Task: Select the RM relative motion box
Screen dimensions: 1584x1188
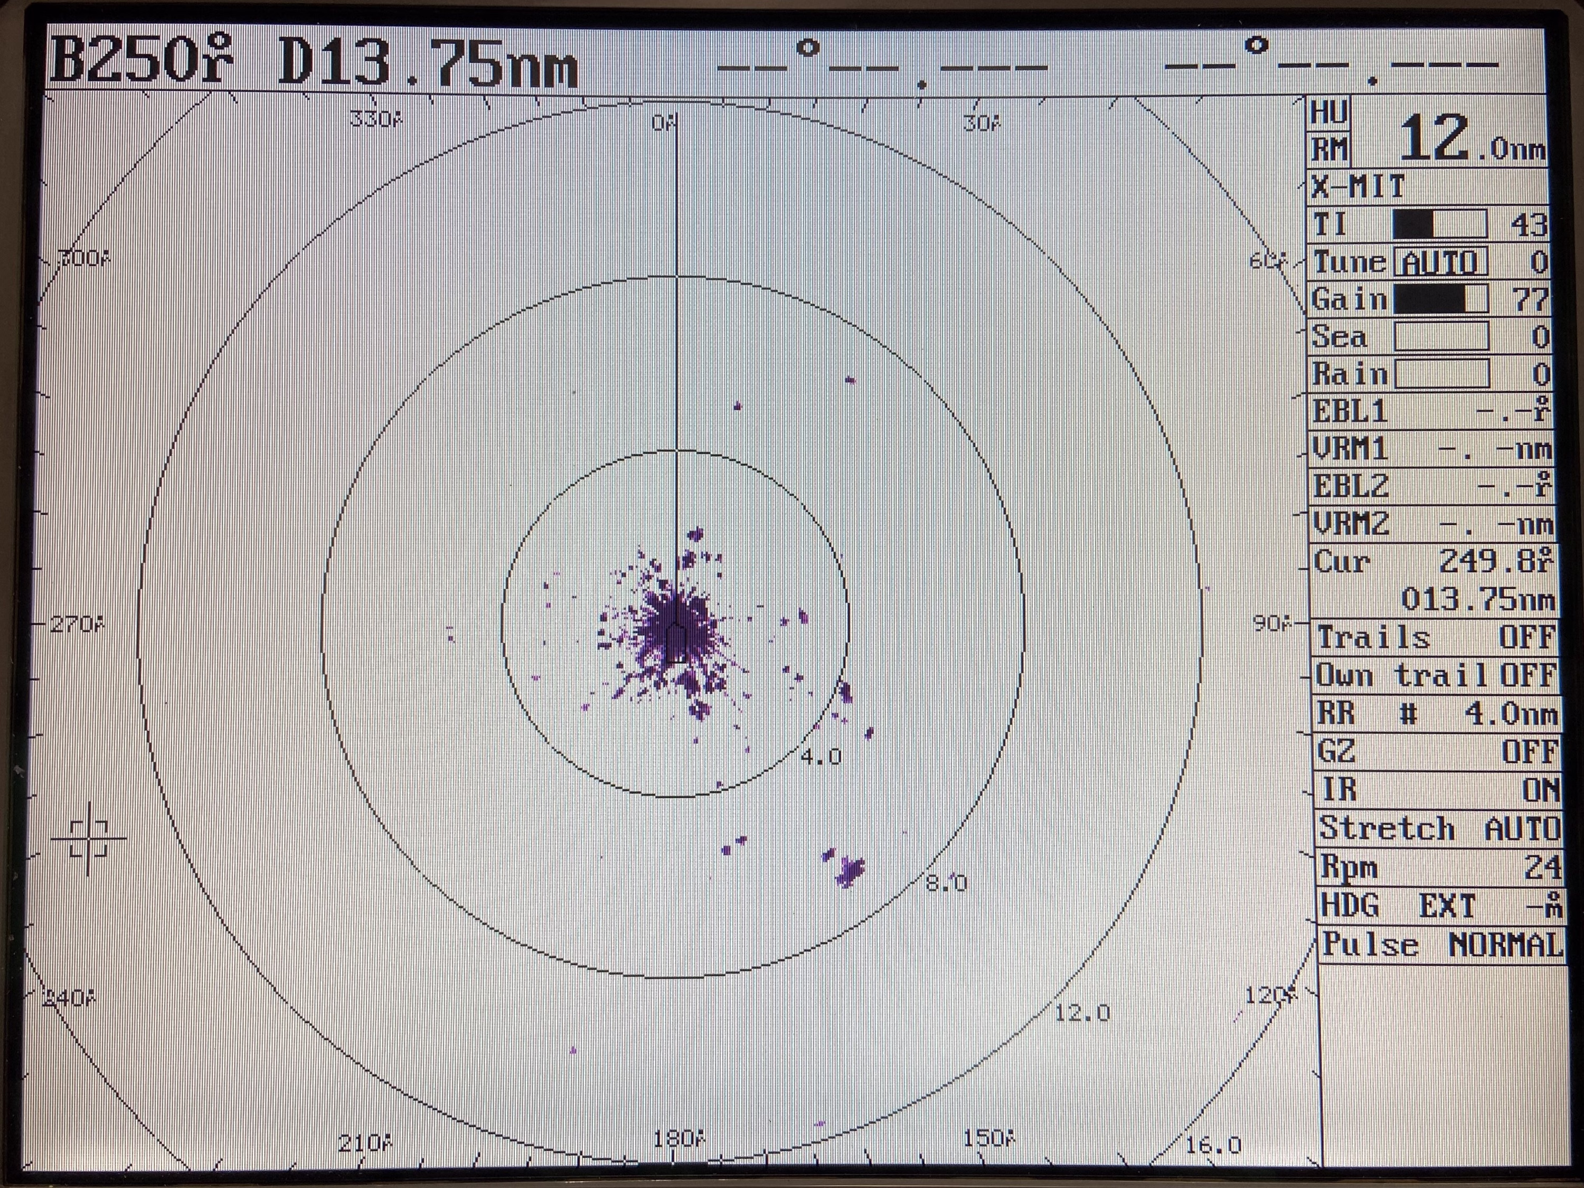Action: pyautogui.click(x=1329, y=150)
